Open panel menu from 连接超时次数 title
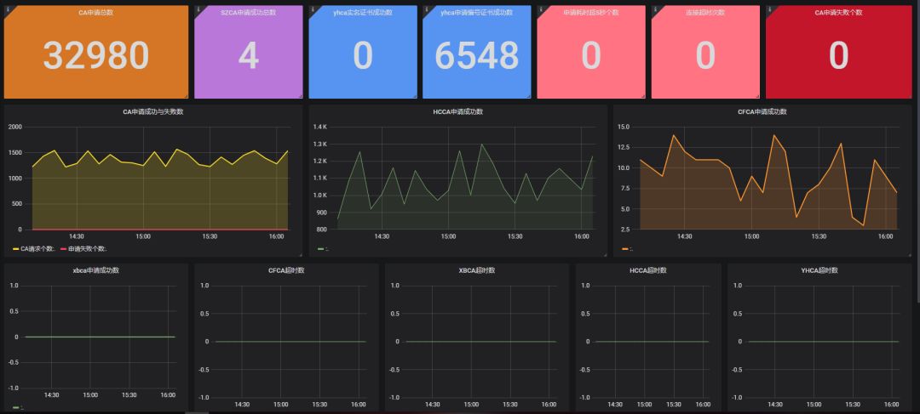920x414 pixels. pyautogui.click(x=704, y=12)
